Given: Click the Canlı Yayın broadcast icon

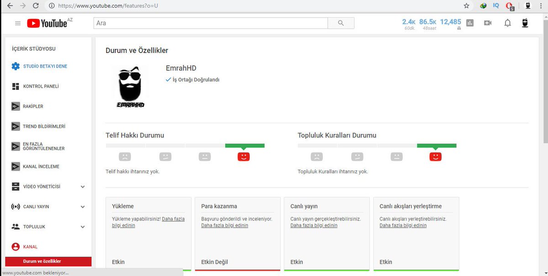Looking at the screenshot, I should pos(16,207).
